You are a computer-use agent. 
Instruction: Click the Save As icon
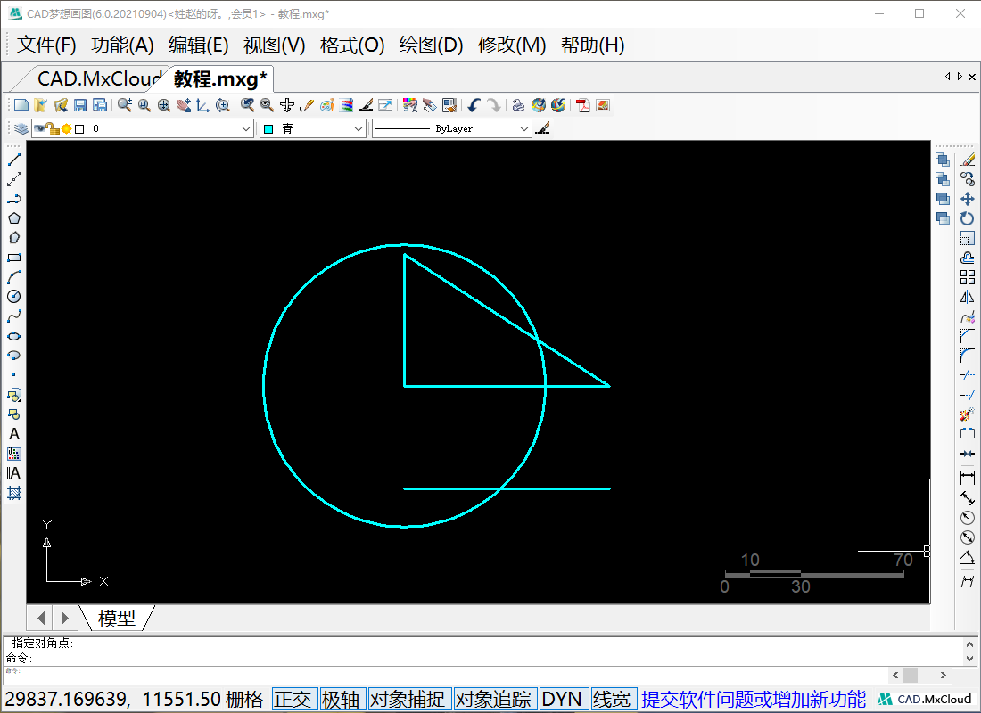100,105
